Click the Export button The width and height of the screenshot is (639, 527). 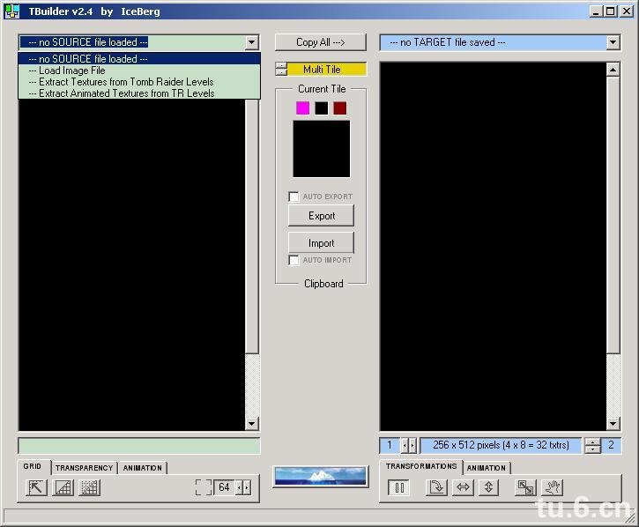click(x=321, y=216)
